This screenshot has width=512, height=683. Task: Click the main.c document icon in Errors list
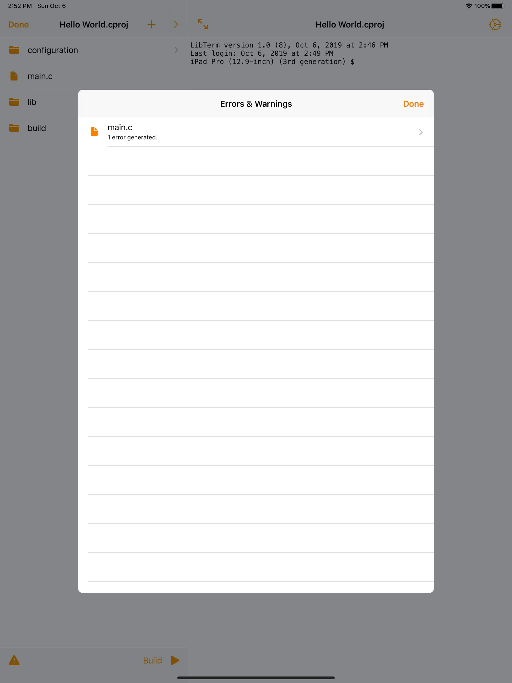(x=94, y=132)
